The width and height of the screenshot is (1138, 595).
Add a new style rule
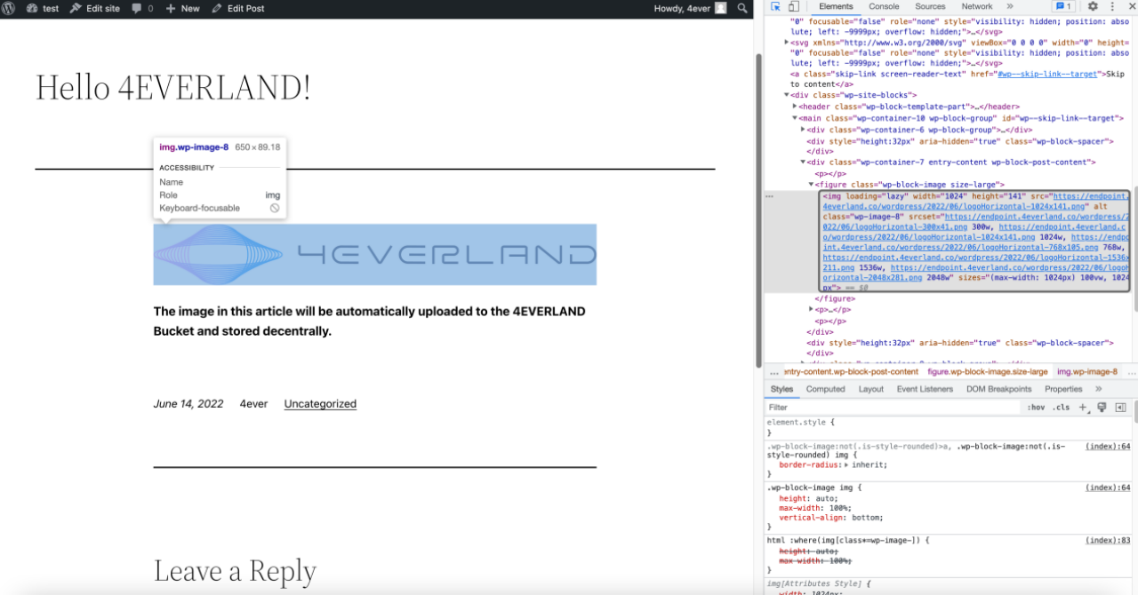pos(1083,408)
